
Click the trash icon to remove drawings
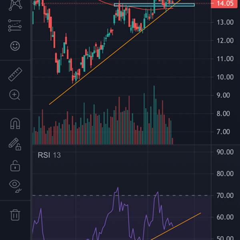coord(15,215)
